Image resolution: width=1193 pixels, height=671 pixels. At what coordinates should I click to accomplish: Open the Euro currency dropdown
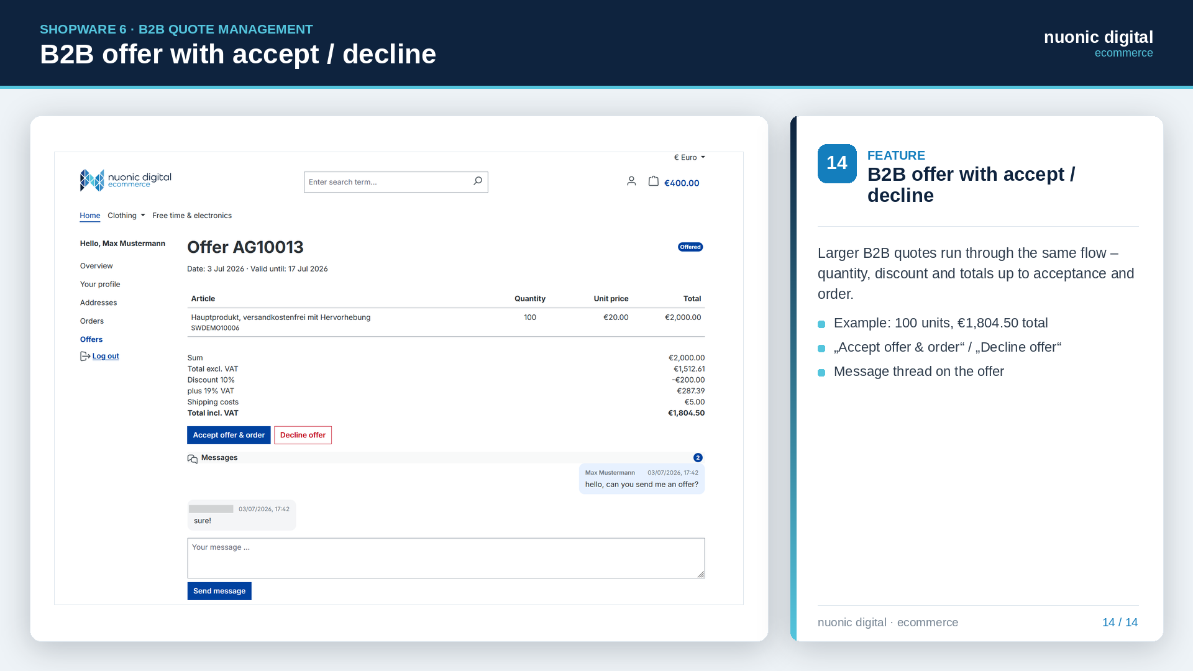tap(690, 158)
